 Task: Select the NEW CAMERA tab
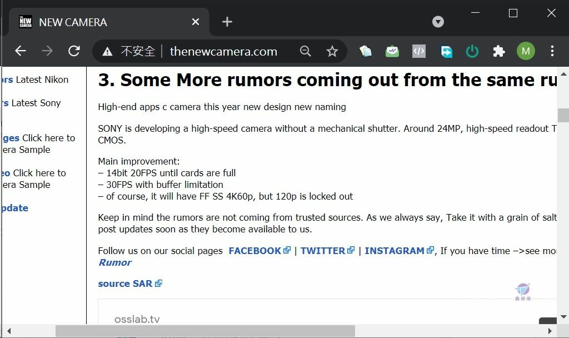pyautogui.click(x=109, y=22)
